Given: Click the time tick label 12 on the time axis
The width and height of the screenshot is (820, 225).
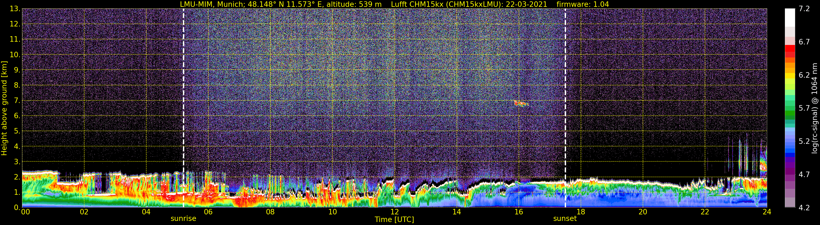Looking at the screenshot, I should pyautogui.click(x=394, y=212).
